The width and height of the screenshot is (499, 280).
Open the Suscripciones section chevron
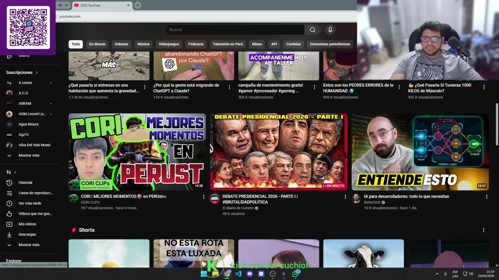(37, 73)
